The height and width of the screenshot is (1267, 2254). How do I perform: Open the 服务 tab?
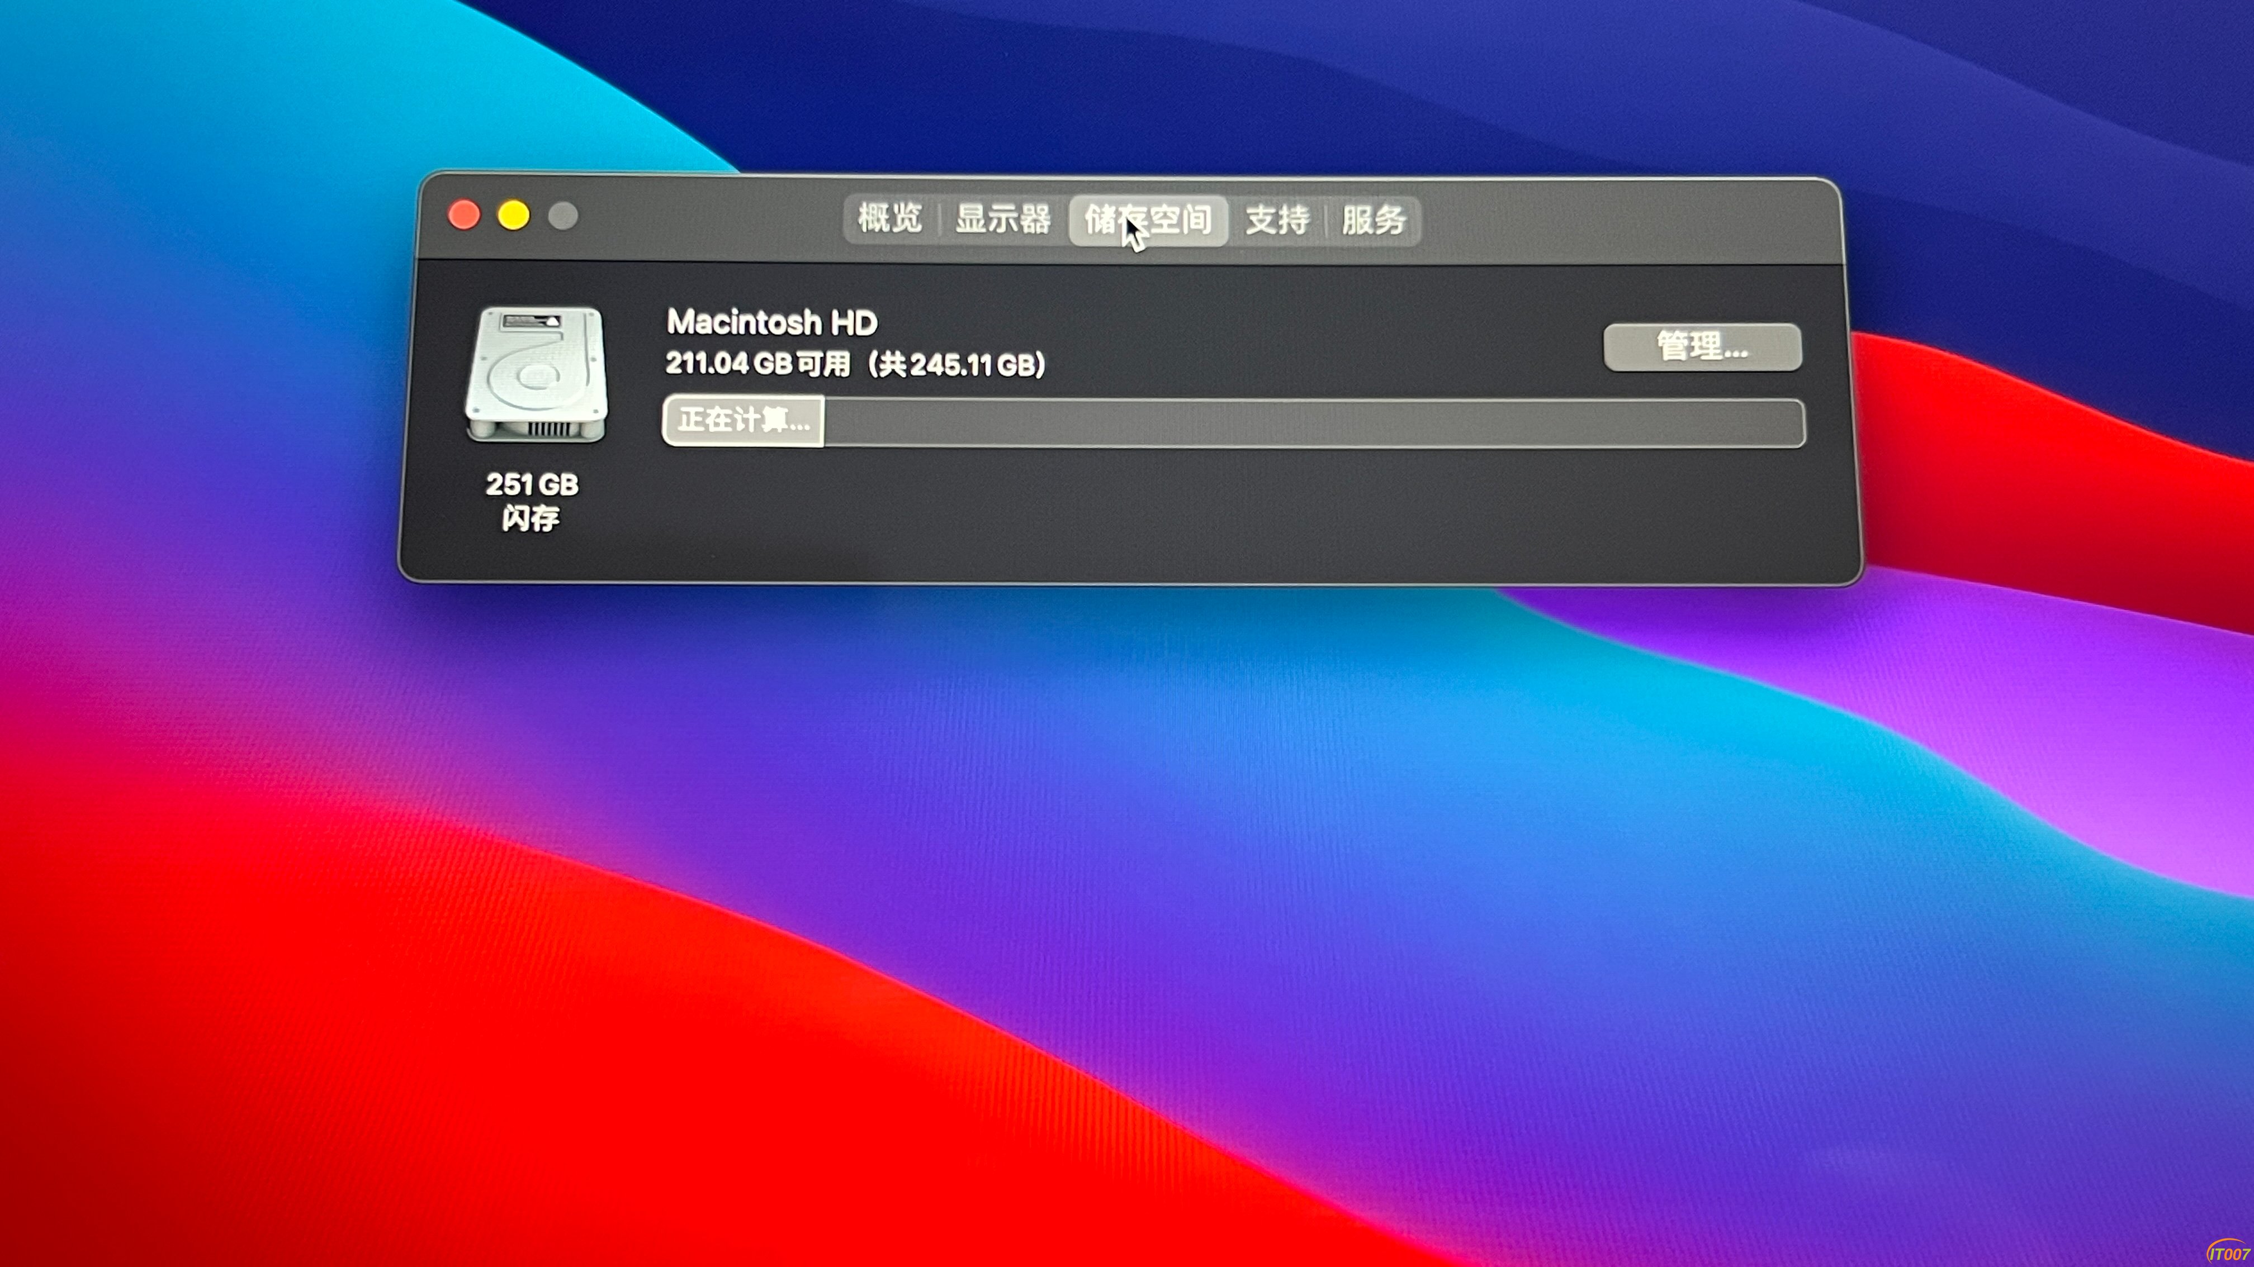coord(1374,220)
